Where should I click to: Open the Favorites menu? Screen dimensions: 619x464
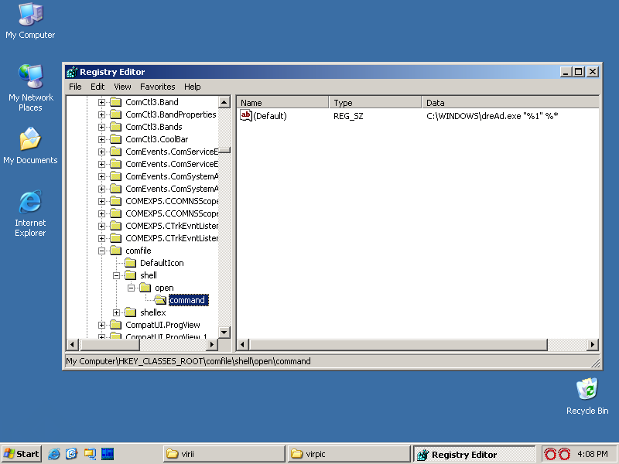[158, 87]
